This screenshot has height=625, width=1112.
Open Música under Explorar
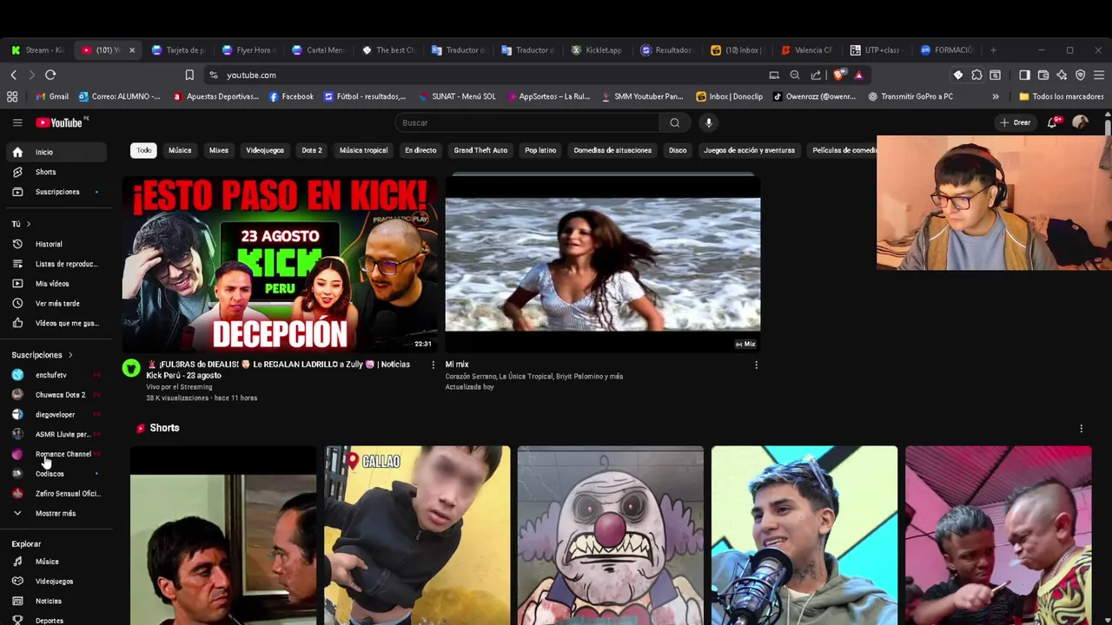coord(57,562)
